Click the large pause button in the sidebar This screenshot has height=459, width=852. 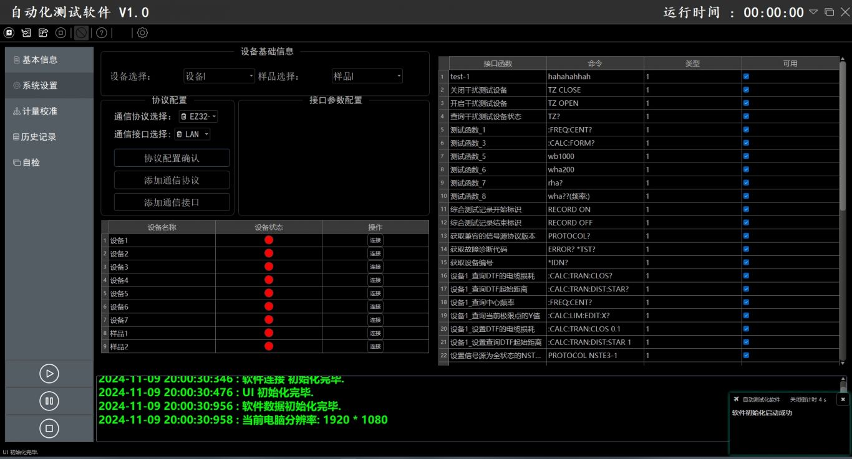click(x=49, y=400)
